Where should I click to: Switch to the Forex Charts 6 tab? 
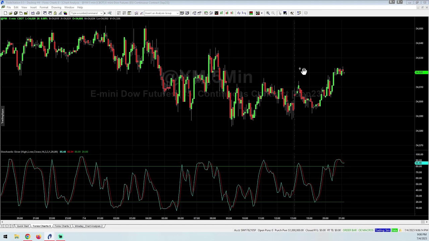tap(42, 226)
